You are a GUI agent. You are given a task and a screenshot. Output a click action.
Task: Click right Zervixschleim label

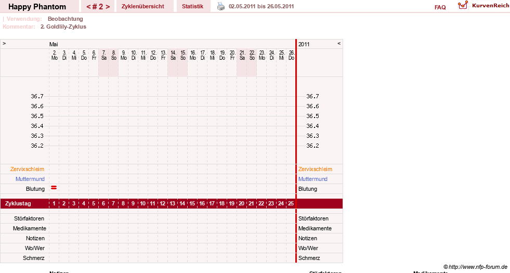(x=315, y=169)
